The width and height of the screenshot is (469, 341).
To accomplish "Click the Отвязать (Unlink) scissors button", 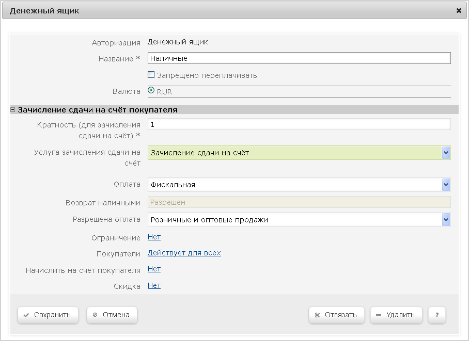I will [336, 315].
